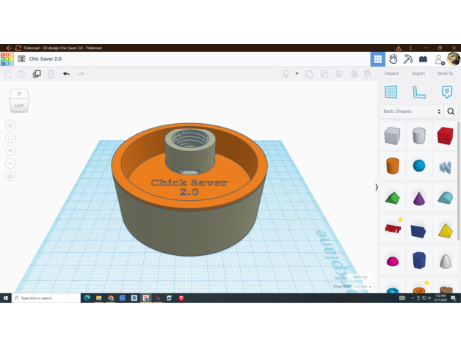
Task: Select the red solid Box shape
Action: (x=445, y=136)
